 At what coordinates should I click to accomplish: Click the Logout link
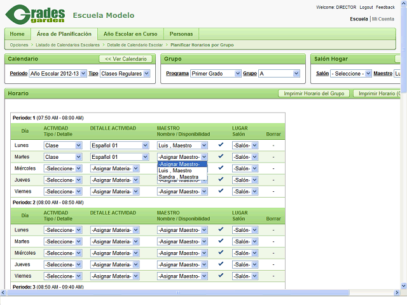[x=366, y=7]
